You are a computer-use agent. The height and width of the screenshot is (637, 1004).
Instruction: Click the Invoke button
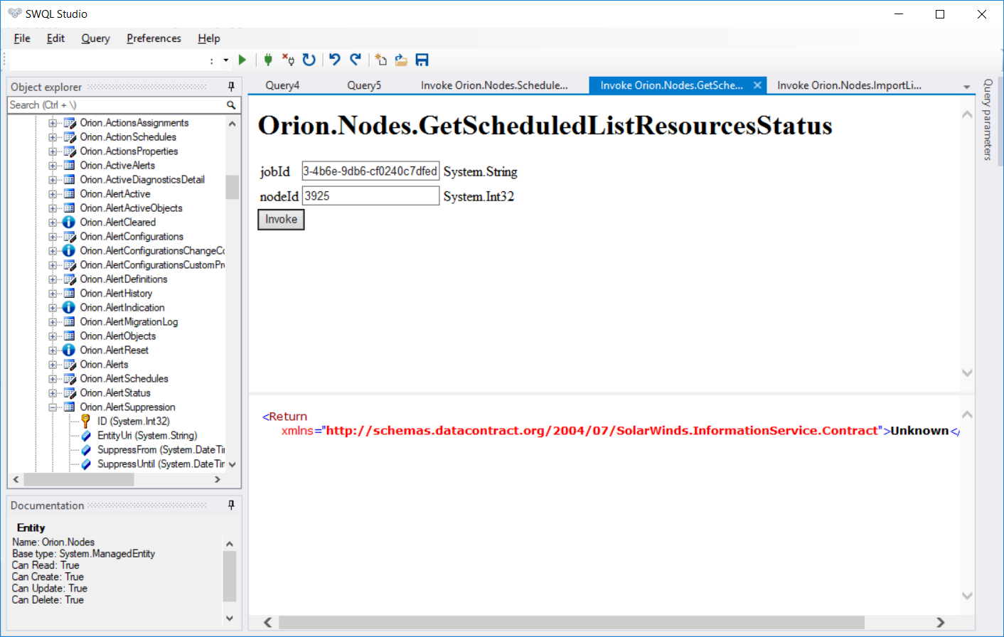(x=281, y=220)
